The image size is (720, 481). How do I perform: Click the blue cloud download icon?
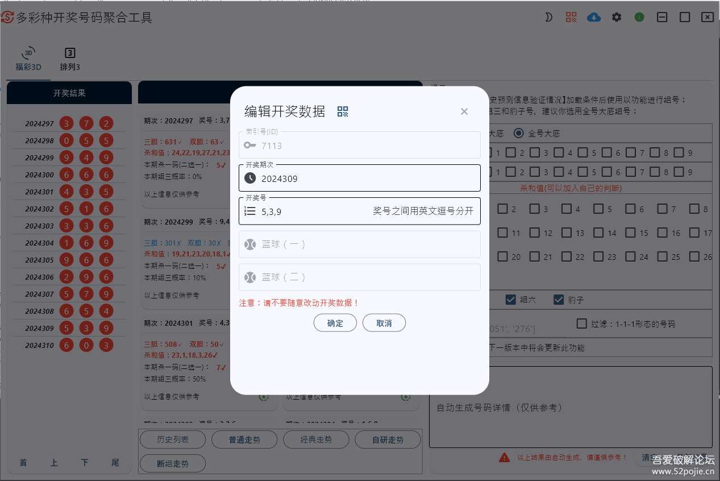[593, 17]
